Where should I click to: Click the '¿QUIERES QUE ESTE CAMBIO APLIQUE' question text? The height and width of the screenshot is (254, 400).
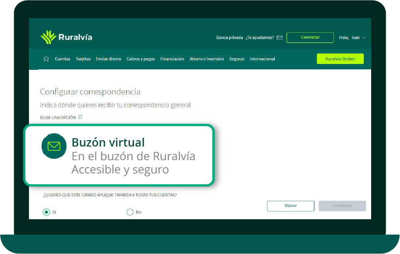click(110, 195)
